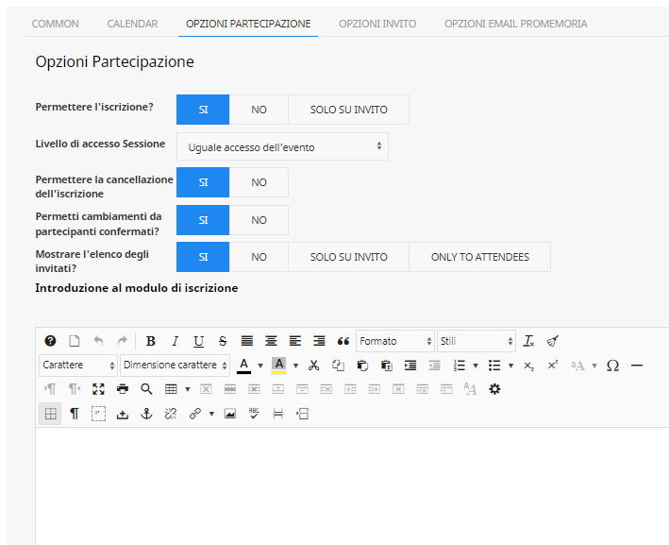669x545 pixels.
Task: Insert an image
Action: (x=230, y=414)
